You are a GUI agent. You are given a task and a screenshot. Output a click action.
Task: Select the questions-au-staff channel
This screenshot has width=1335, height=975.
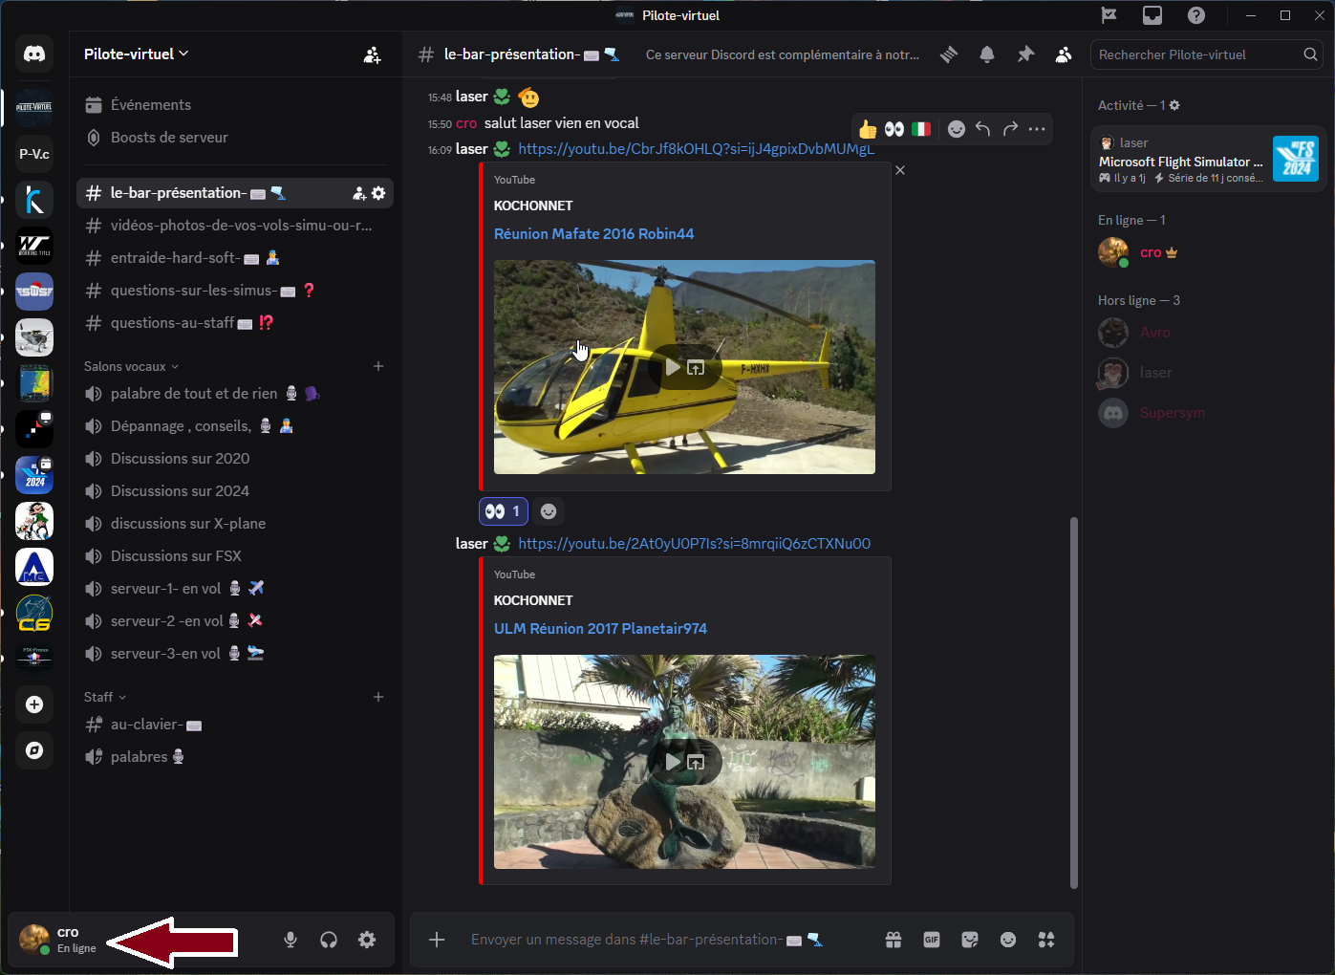tap(172, 323)
